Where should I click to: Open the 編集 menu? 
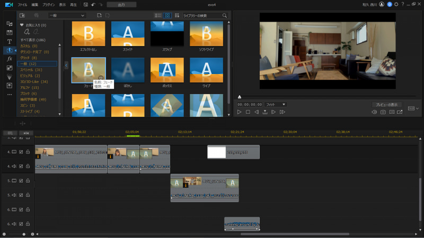[x=35, y=5]
